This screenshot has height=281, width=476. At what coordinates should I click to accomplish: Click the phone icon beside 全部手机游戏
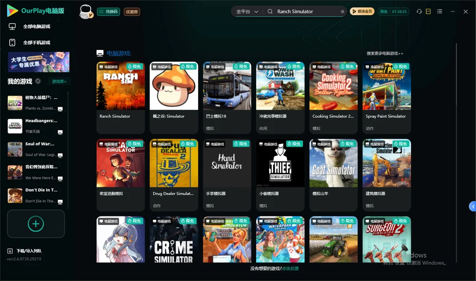[12, 42]
